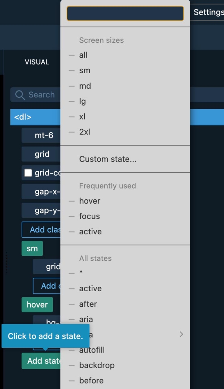This screenshot has width=224, height=389.
Task: Select the md screen size
Action: (85, 86)
